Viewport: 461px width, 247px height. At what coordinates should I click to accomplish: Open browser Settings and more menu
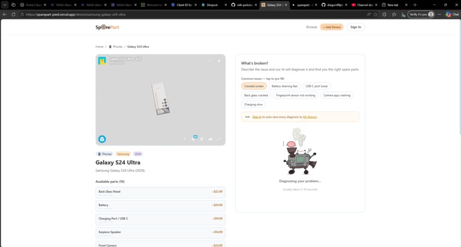point(439,14)
